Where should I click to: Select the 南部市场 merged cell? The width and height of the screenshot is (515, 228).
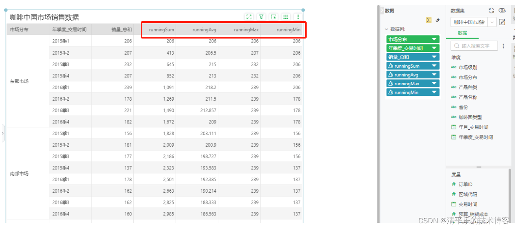pos(28,173)
